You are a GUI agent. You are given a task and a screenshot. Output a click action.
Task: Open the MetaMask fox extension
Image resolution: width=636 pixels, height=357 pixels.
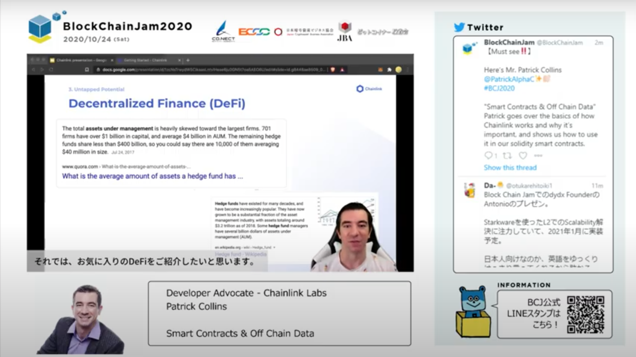(x=379, y=69)
